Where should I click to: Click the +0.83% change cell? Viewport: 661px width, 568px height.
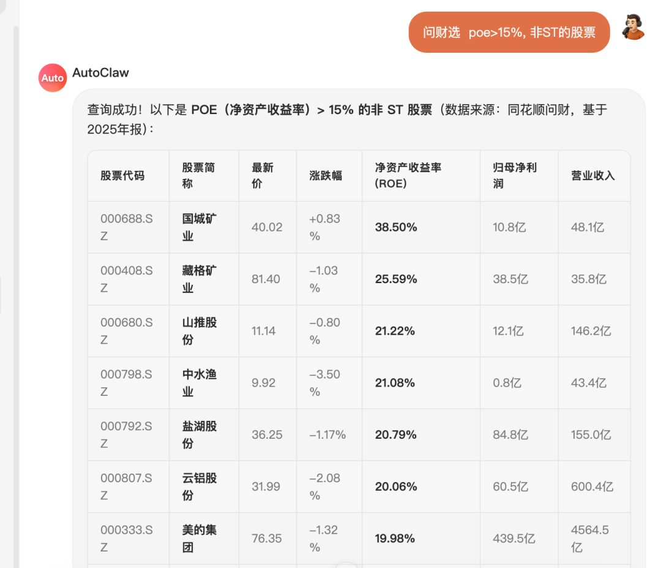pyautogui.click(x=324, y=227)
